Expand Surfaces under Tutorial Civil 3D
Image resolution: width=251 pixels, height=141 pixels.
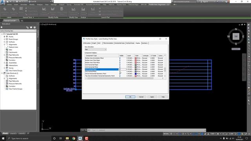[4, 42]
